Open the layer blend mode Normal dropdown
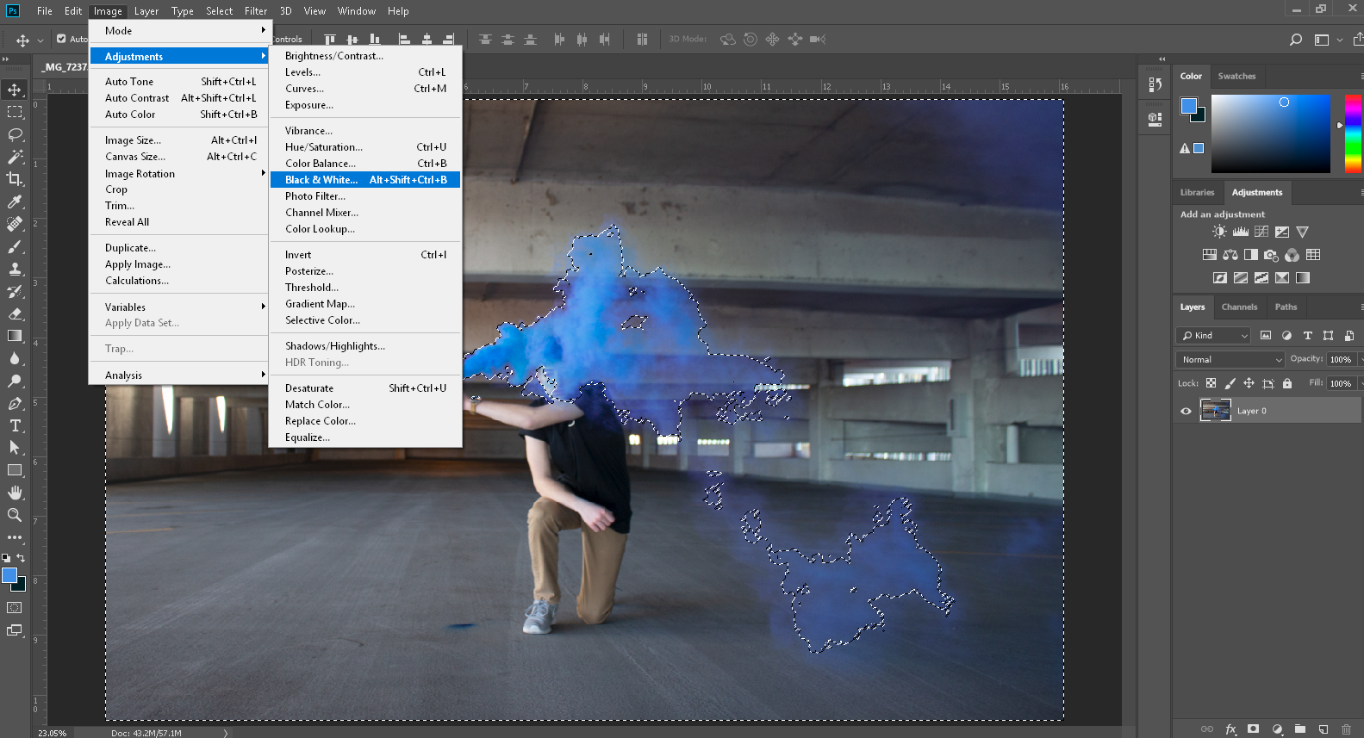Viewport: 1364px width, 738px height. 1230,359
